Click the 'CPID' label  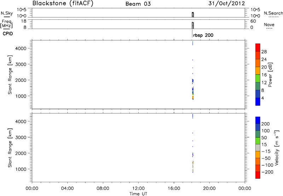[x=8, y=34]
